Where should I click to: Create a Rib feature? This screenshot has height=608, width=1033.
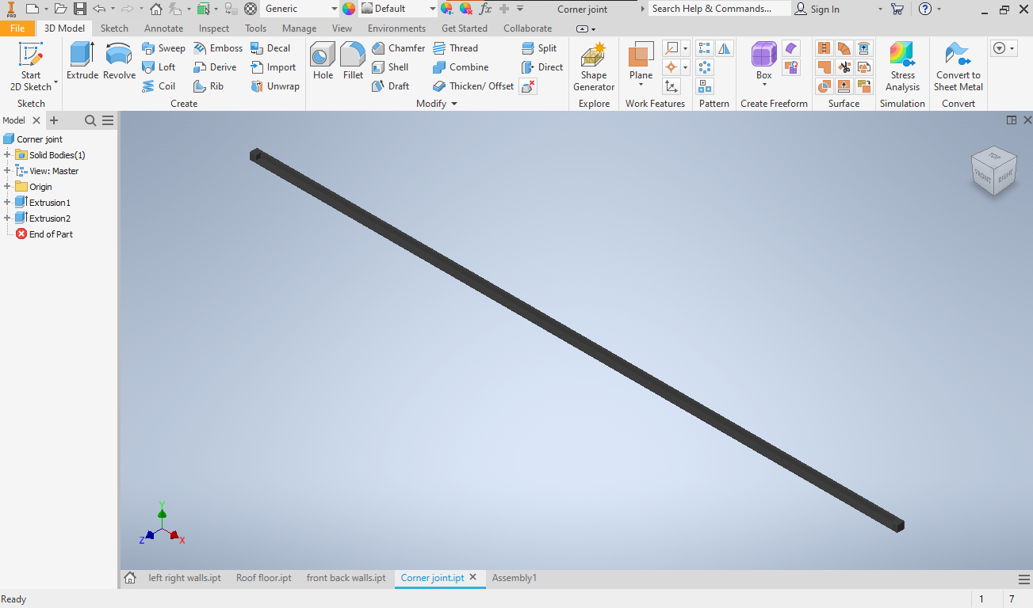[209, 86]
